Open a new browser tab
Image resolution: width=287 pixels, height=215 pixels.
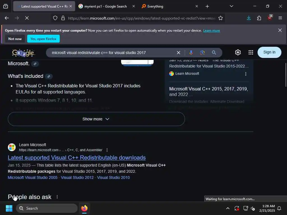pyautogui.click(x=207, y=6)
